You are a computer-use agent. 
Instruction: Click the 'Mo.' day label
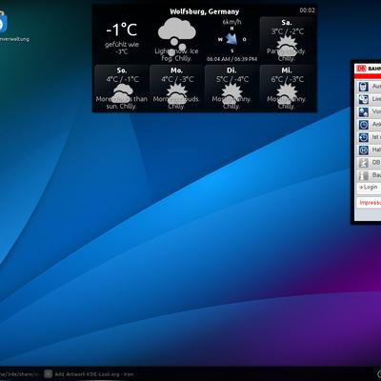[x=176, y=70]
